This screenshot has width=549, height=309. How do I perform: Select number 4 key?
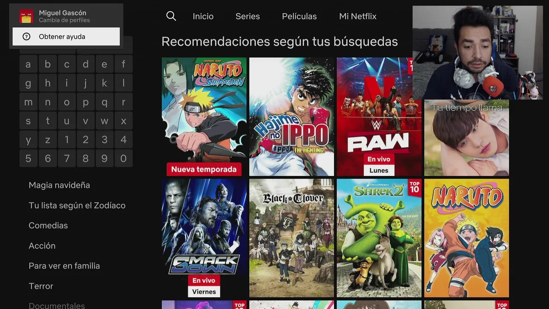124,140
